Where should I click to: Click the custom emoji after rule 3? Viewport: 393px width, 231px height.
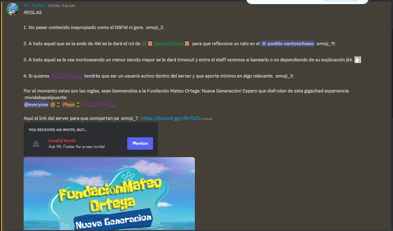358,60
